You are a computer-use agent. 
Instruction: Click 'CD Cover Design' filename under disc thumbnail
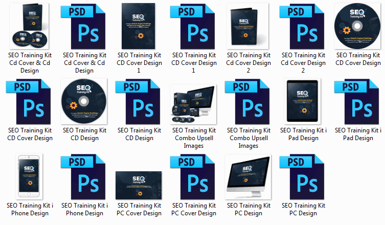click(358, 59)
